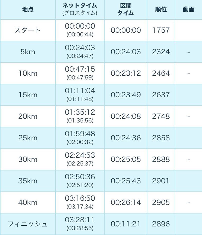The image size is (202, 235).
Task: Click the 動画 column header
Action: coord(188,10)
